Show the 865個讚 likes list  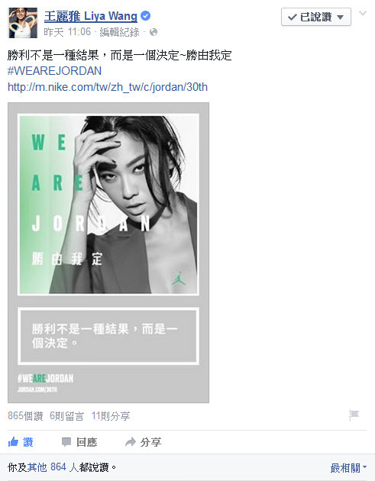click(x=25, y=416)
